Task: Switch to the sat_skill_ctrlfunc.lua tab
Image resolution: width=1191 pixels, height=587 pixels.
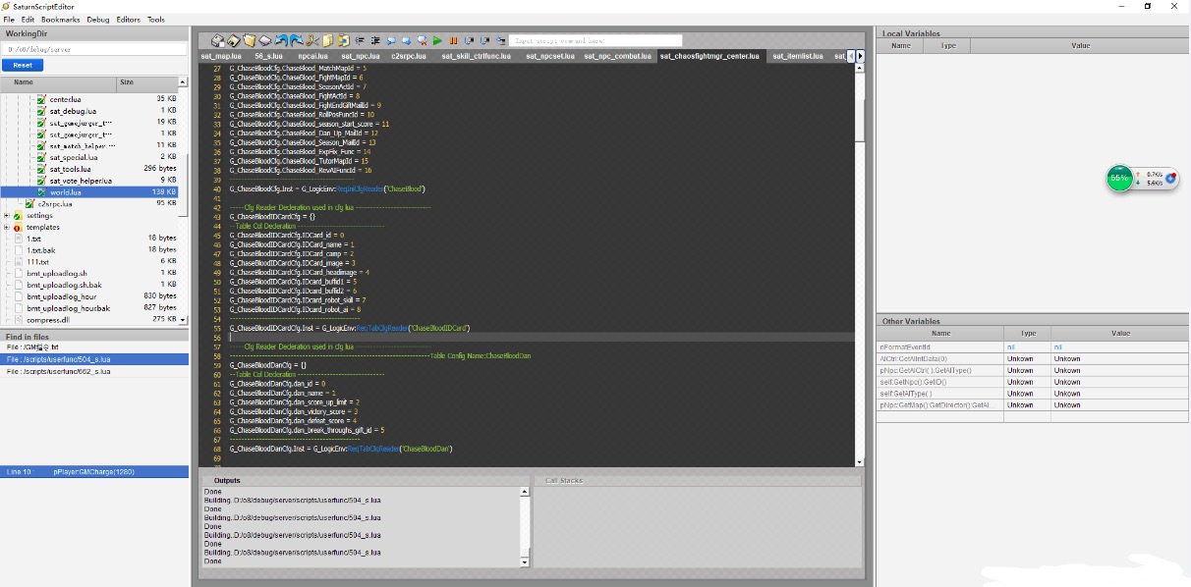Action: coord(477,56)
